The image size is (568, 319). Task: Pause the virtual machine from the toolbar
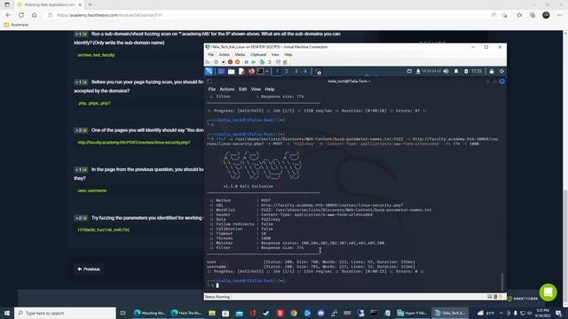pos(247,62)
